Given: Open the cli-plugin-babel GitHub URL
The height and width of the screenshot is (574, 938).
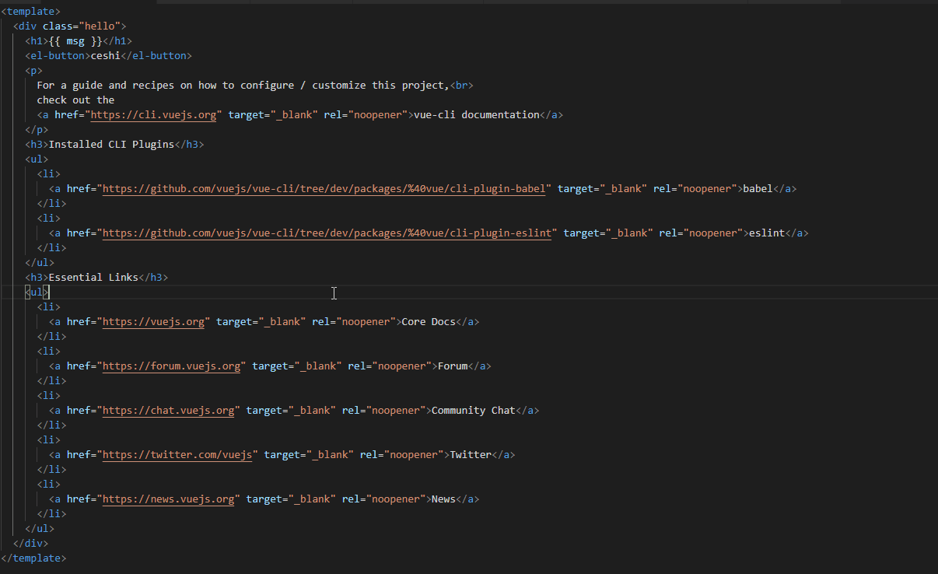Looking at the screenshot, I should click(324, 188).
